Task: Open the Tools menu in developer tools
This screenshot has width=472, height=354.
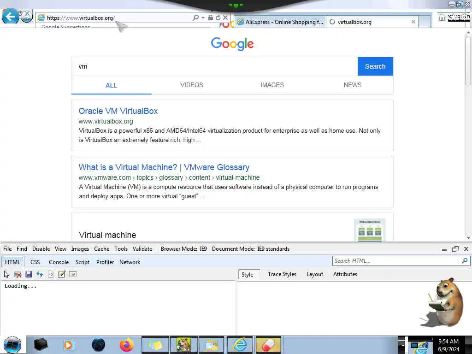Action: point(121,249)
